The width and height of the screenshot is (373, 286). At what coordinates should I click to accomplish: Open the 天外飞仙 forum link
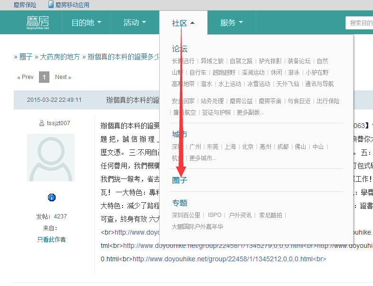tap(287, 84)
